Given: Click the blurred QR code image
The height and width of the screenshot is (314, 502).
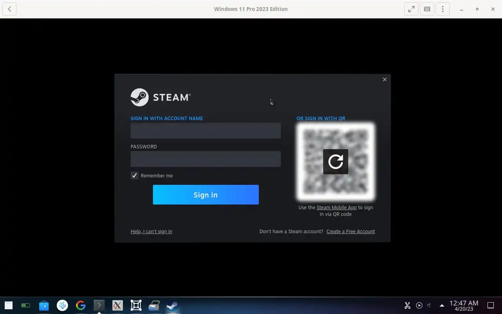Looking at the screenshot, I should click(336, 161).
